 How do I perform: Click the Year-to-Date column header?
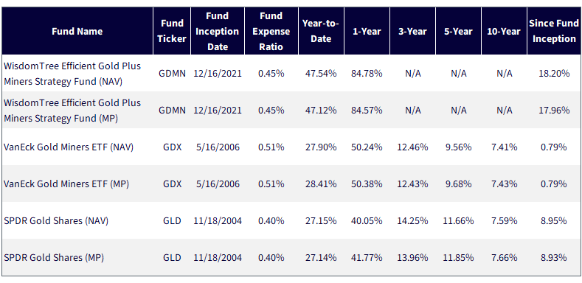(321, 31)
